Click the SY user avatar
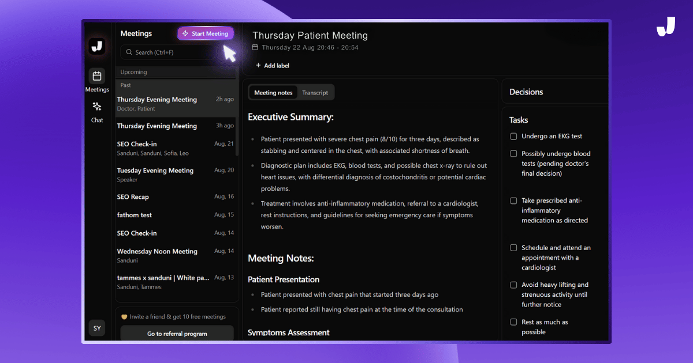The image size is (693, 363). tap(97, 328)
